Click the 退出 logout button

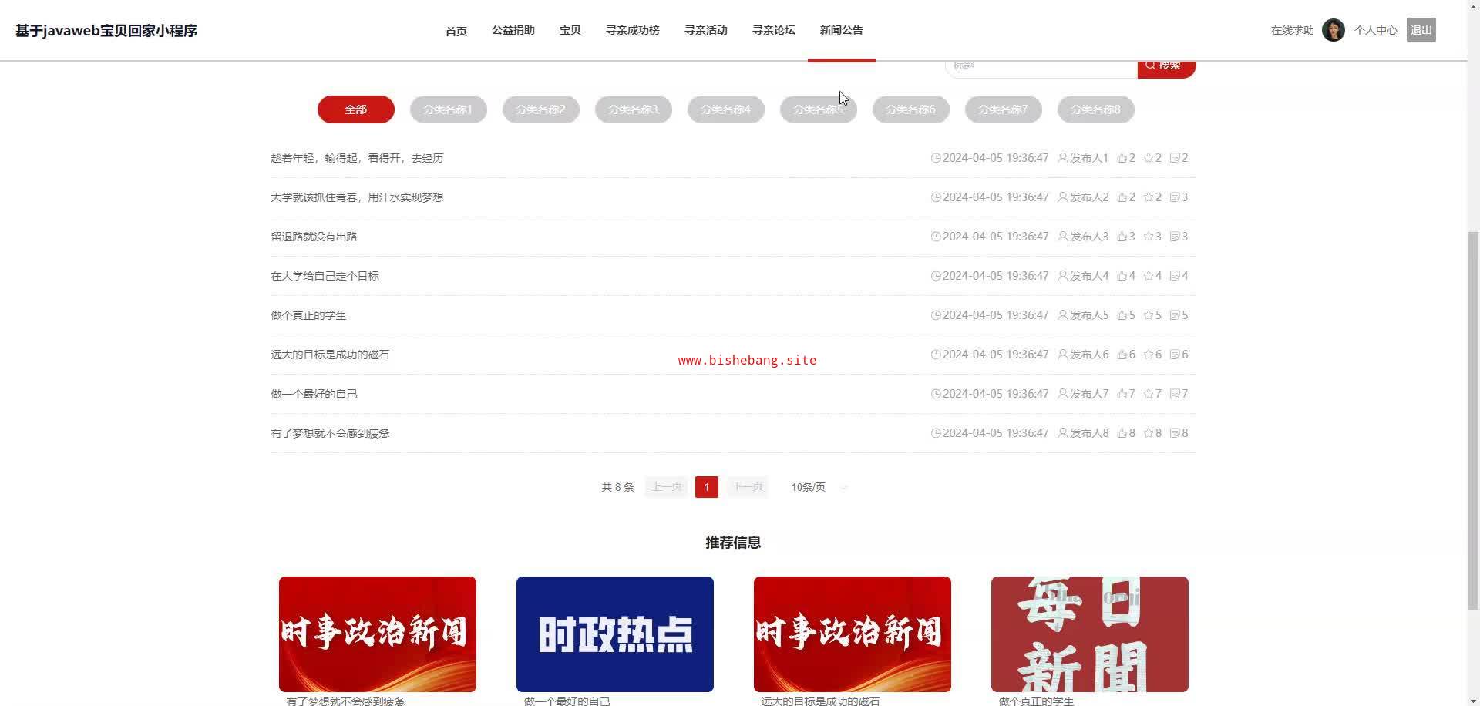point(1421,30)
